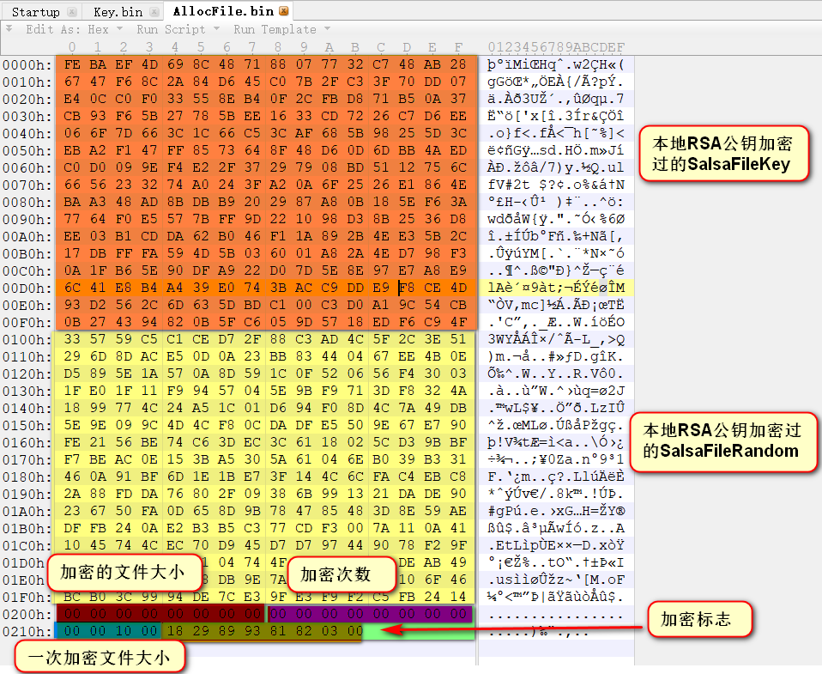Click text column of row 0000h

point(556,65)
